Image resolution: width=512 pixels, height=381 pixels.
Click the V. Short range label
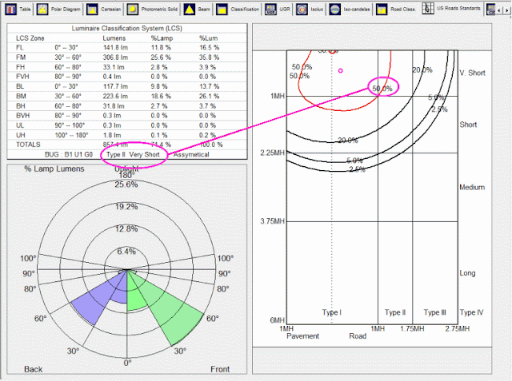472,73
